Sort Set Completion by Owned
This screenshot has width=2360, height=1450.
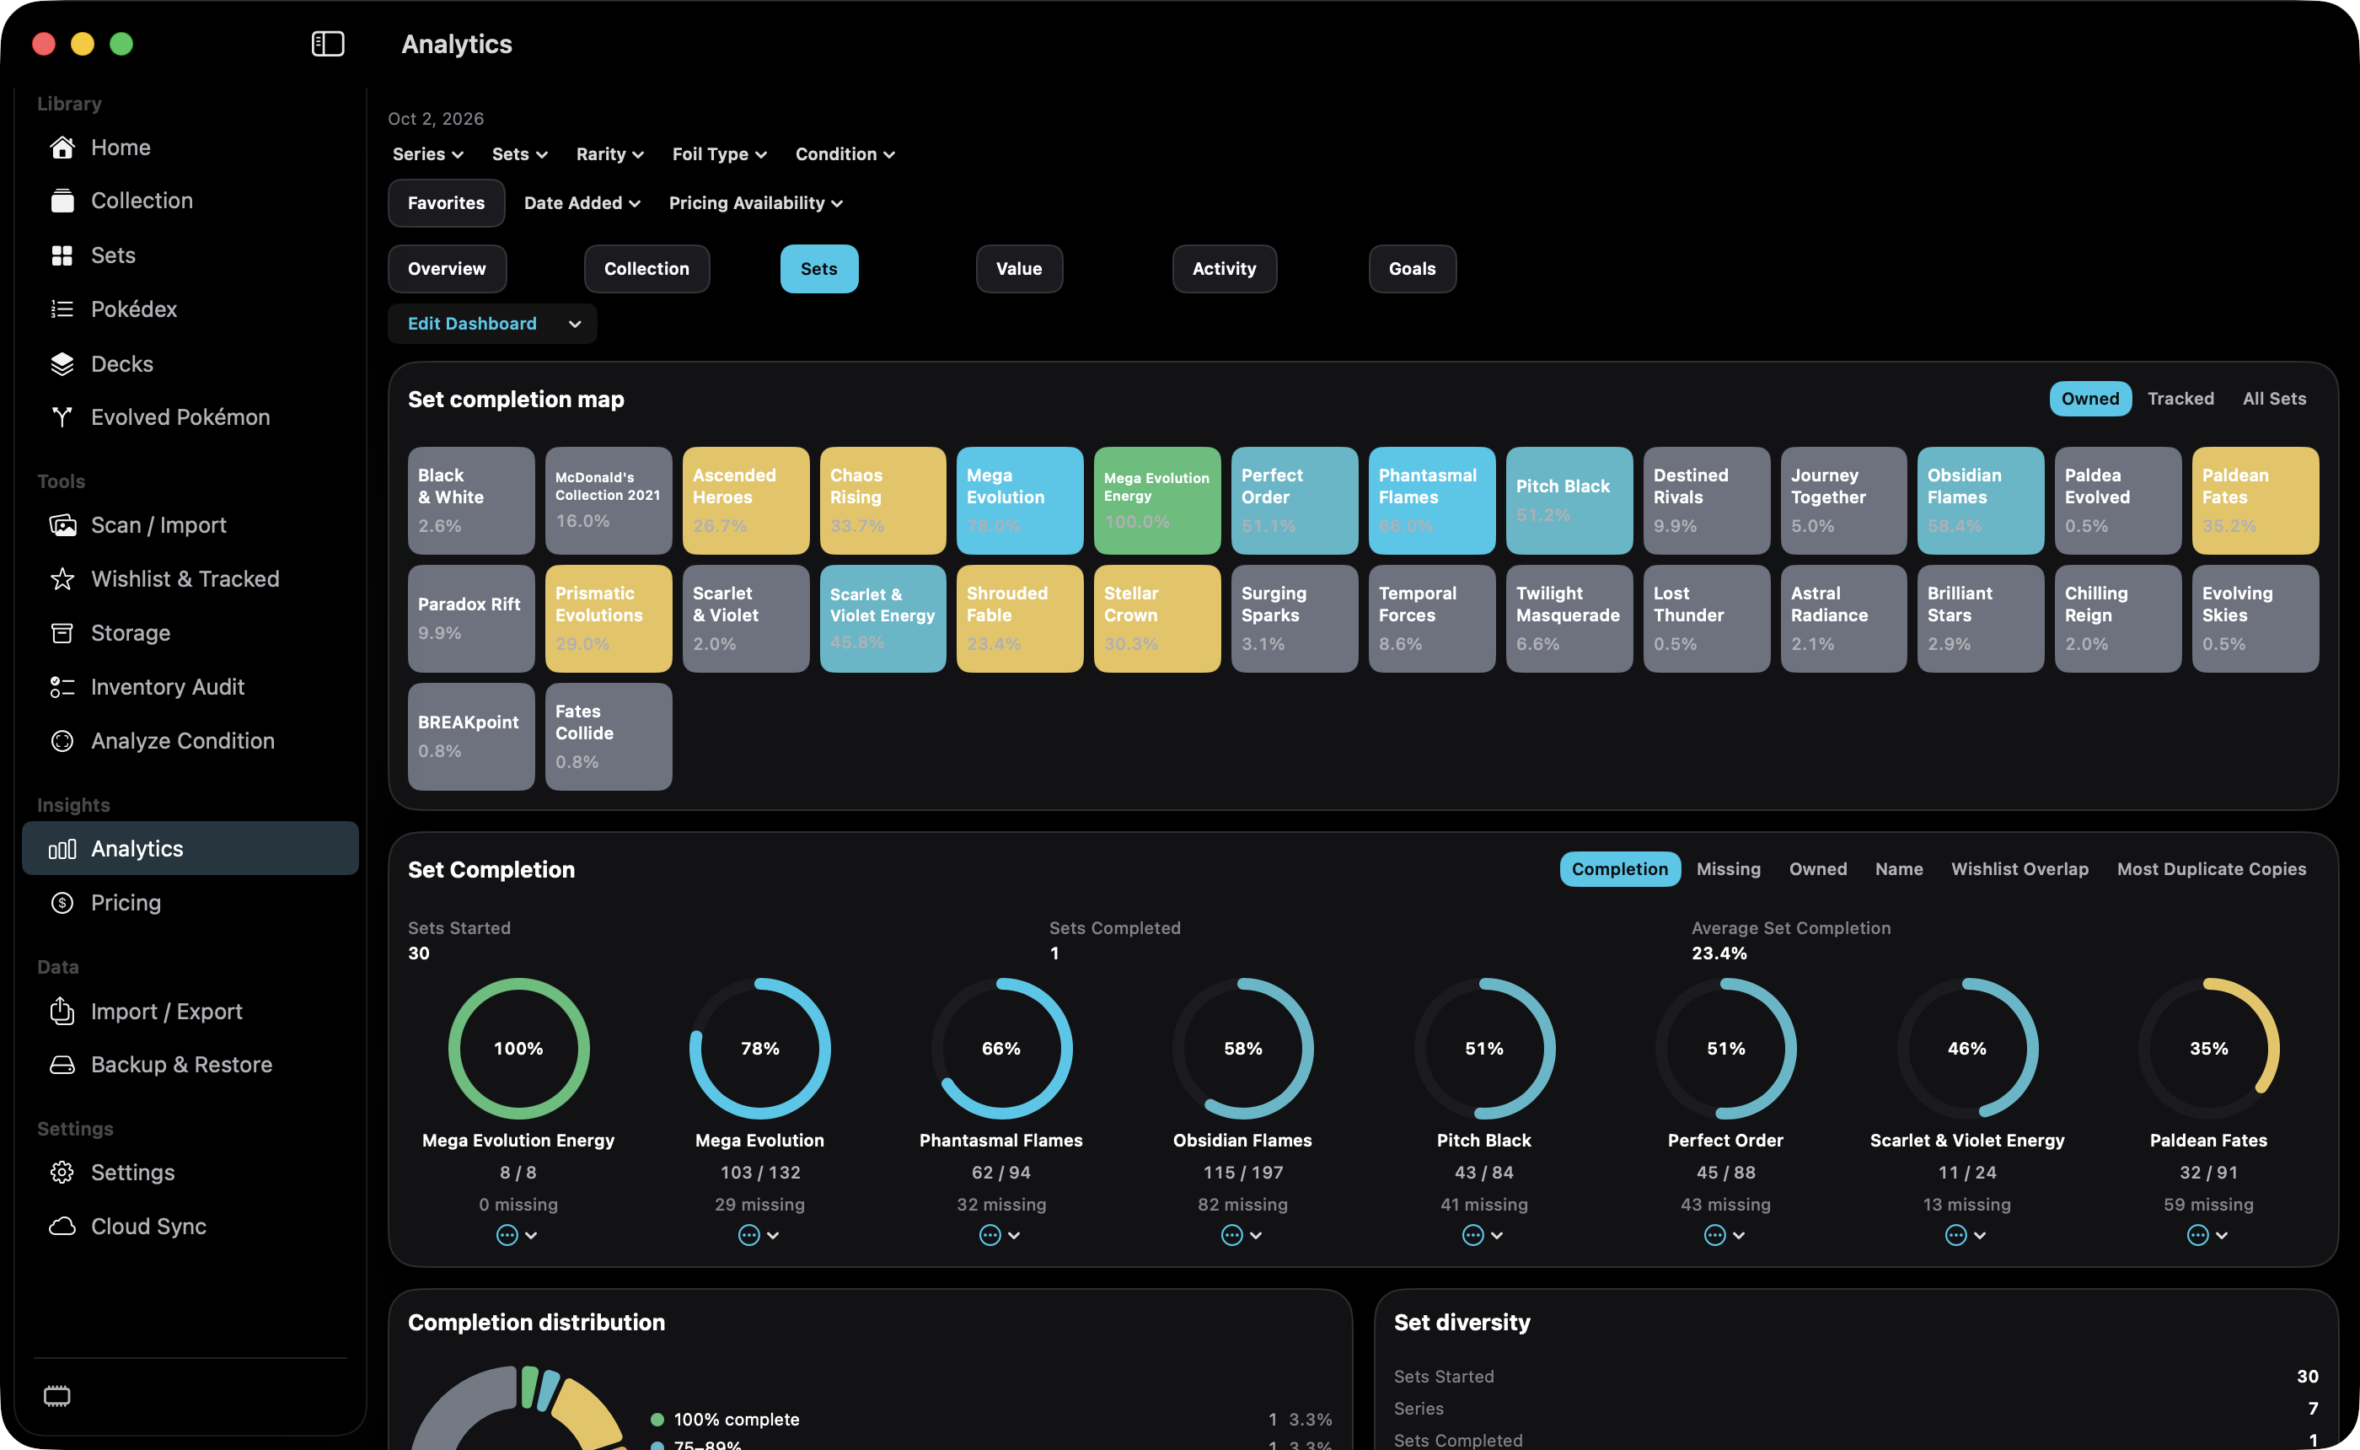click(1817, 869)
